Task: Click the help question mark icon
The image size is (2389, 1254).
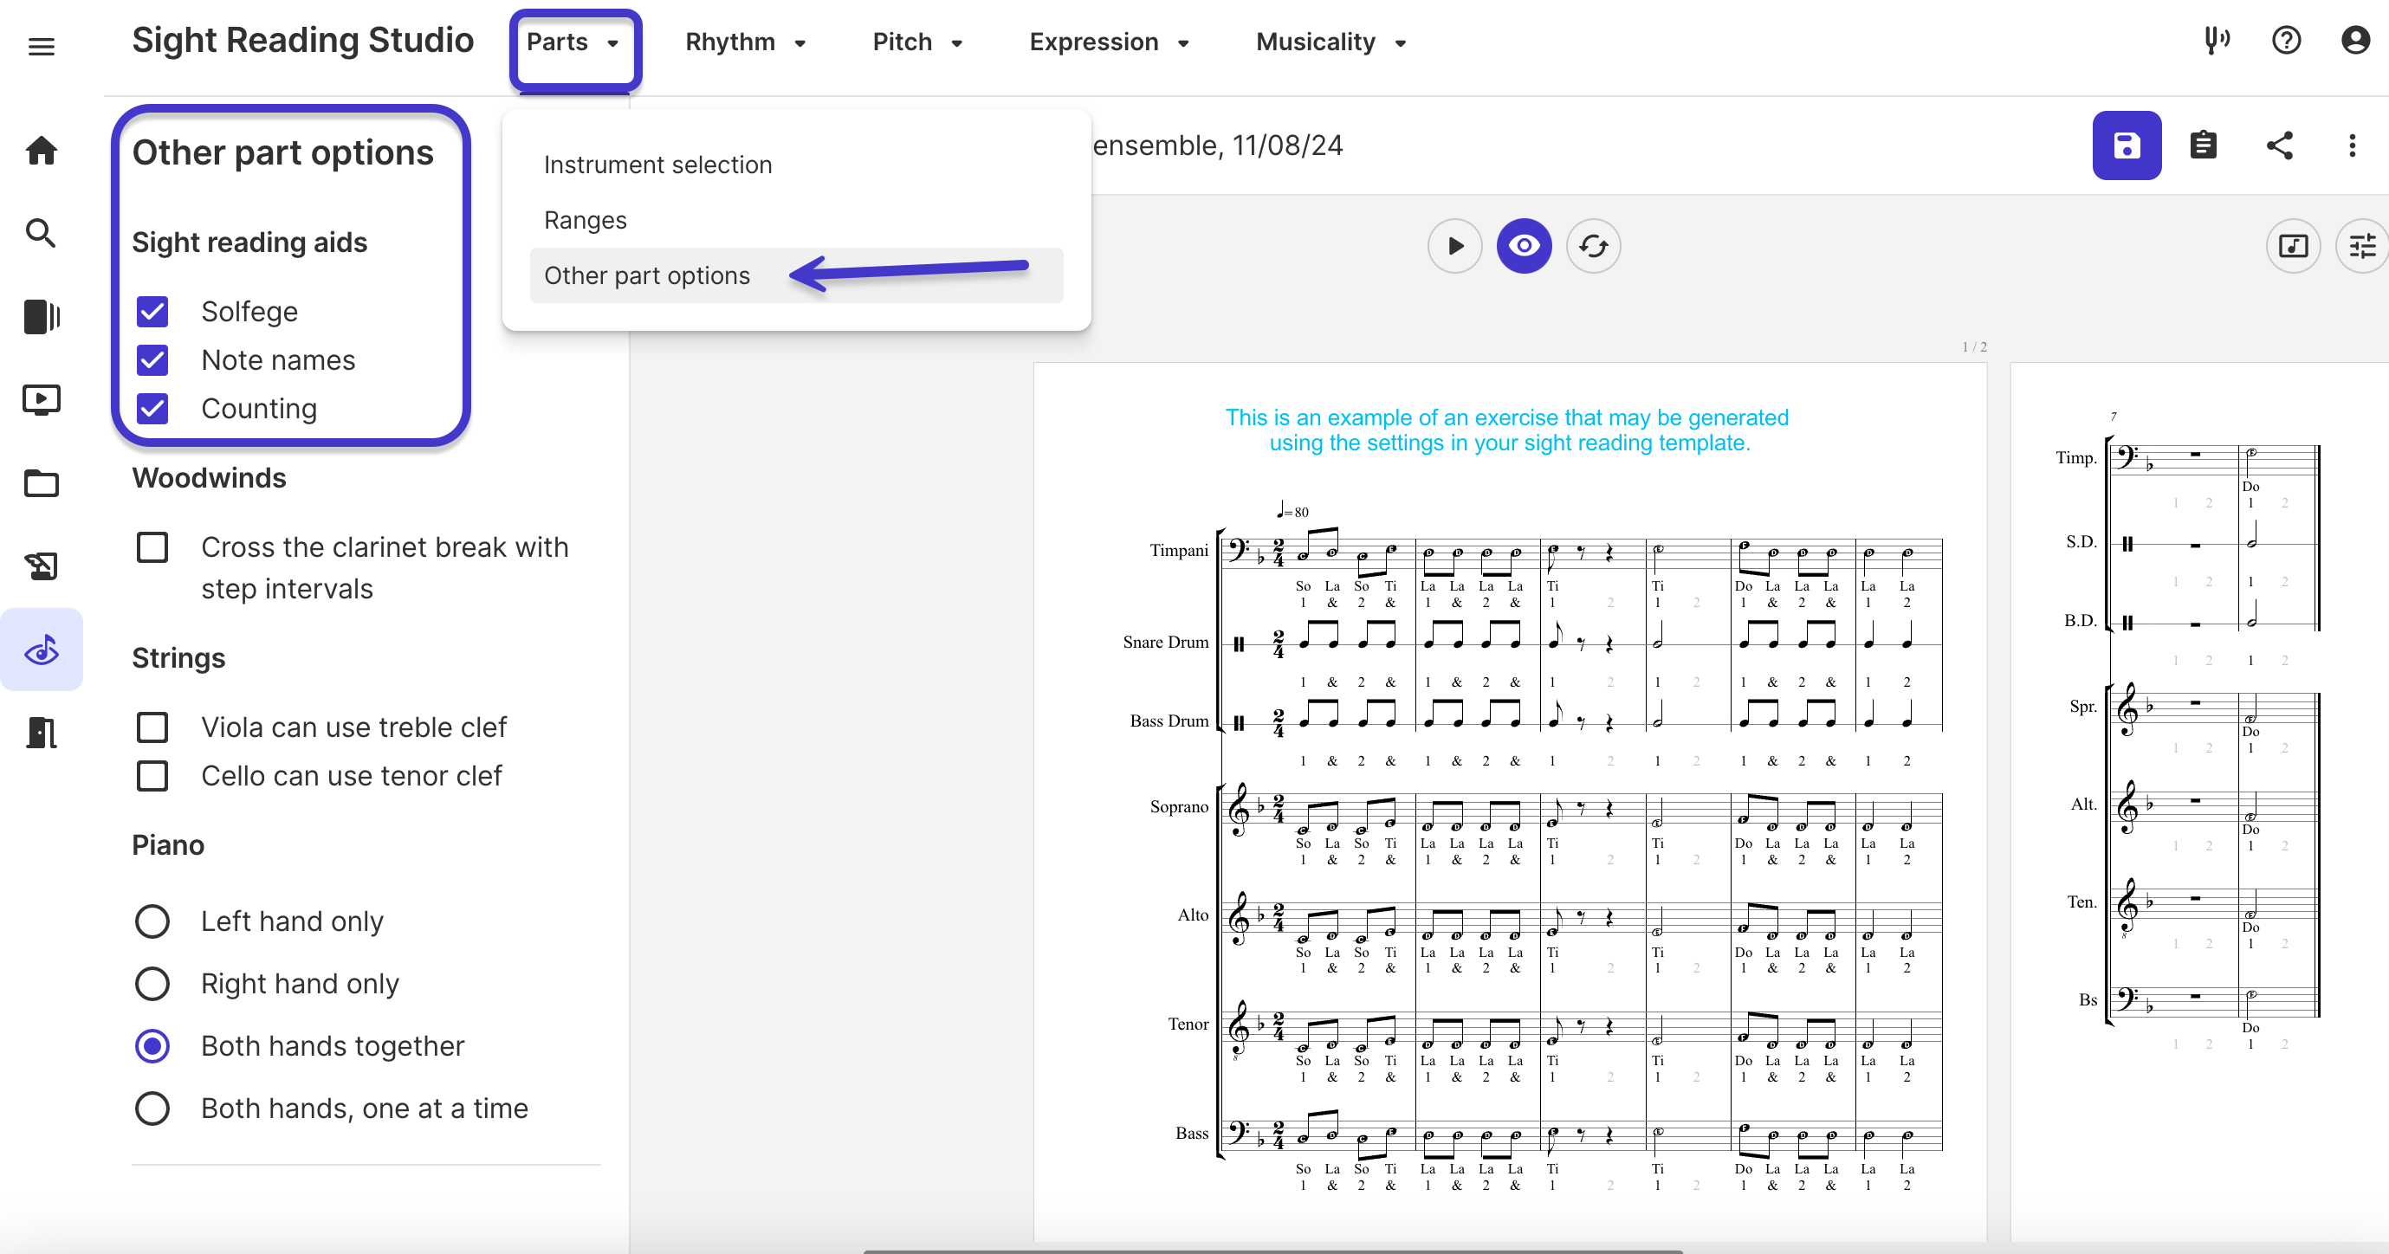Action: pyautogui.click(x=2286, y=41)
